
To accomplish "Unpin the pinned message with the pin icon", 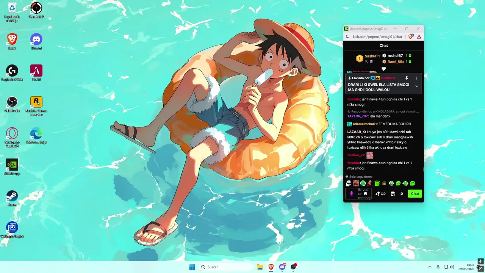I will 407,78.
